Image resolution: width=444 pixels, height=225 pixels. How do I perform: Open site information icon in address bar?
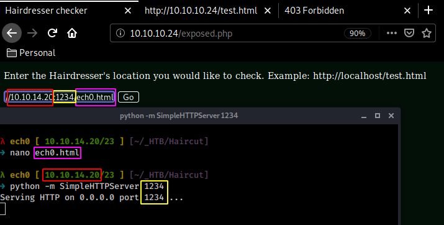(x=120, y=33)
